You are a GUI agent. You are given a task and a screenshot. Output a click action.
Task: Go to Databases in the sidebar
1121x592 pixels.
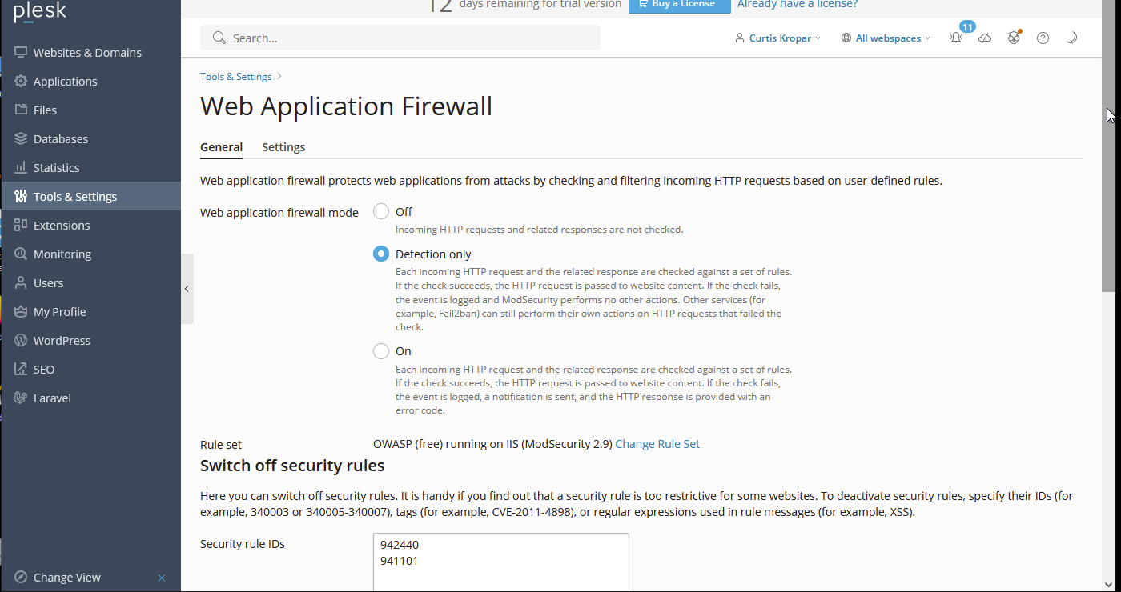pyautogui.click(x=60, y=138)
